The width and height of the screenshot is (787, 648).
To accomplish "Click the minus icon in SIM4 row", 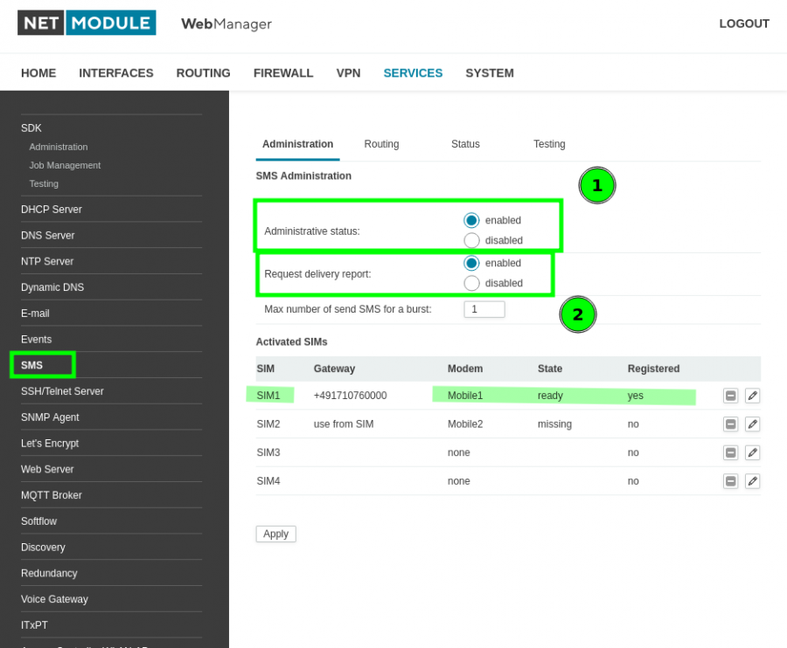I will (x=731, y=481).
